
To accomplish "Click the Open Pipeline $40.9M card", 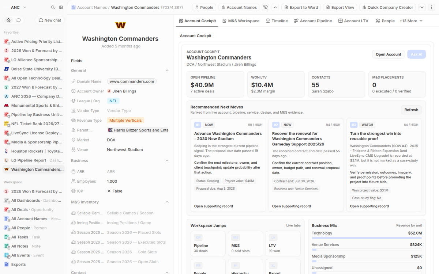I will point(215,84).
